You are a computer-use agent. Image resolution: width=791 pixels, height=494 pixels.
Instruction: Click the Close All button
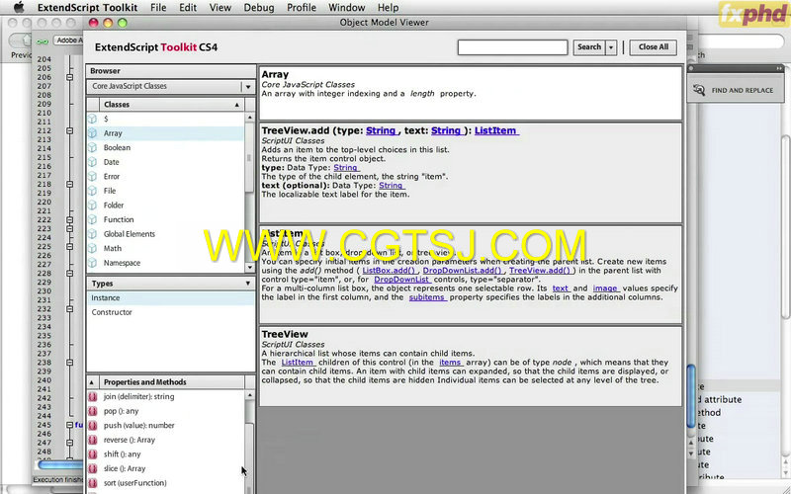click(654, 46)
